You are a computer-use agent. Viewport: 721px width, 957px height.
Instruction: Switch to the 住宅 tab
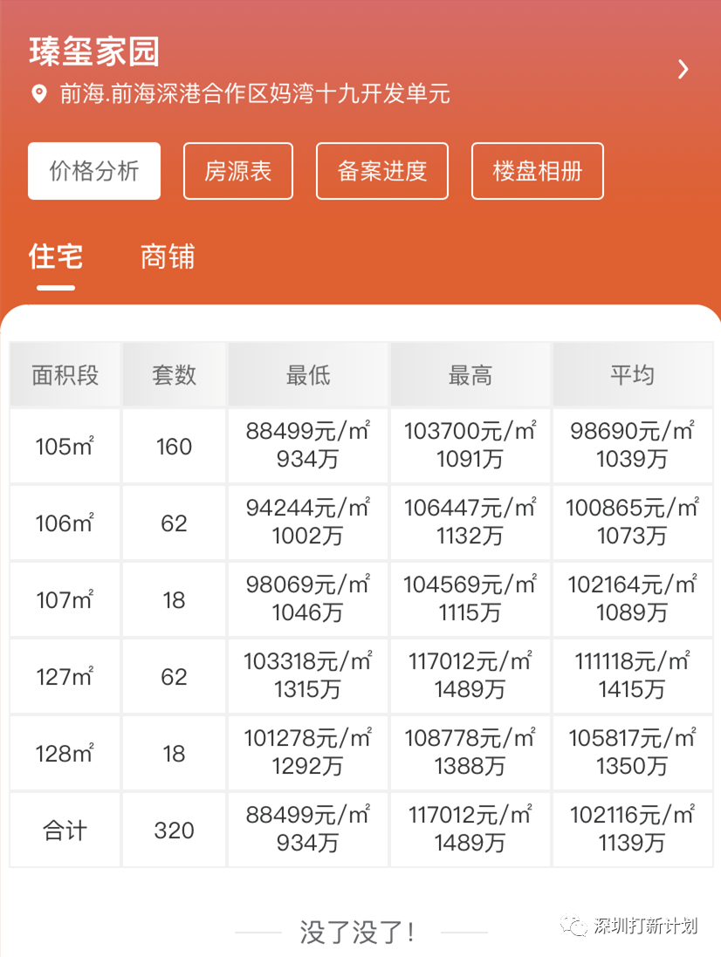(56, 257)
